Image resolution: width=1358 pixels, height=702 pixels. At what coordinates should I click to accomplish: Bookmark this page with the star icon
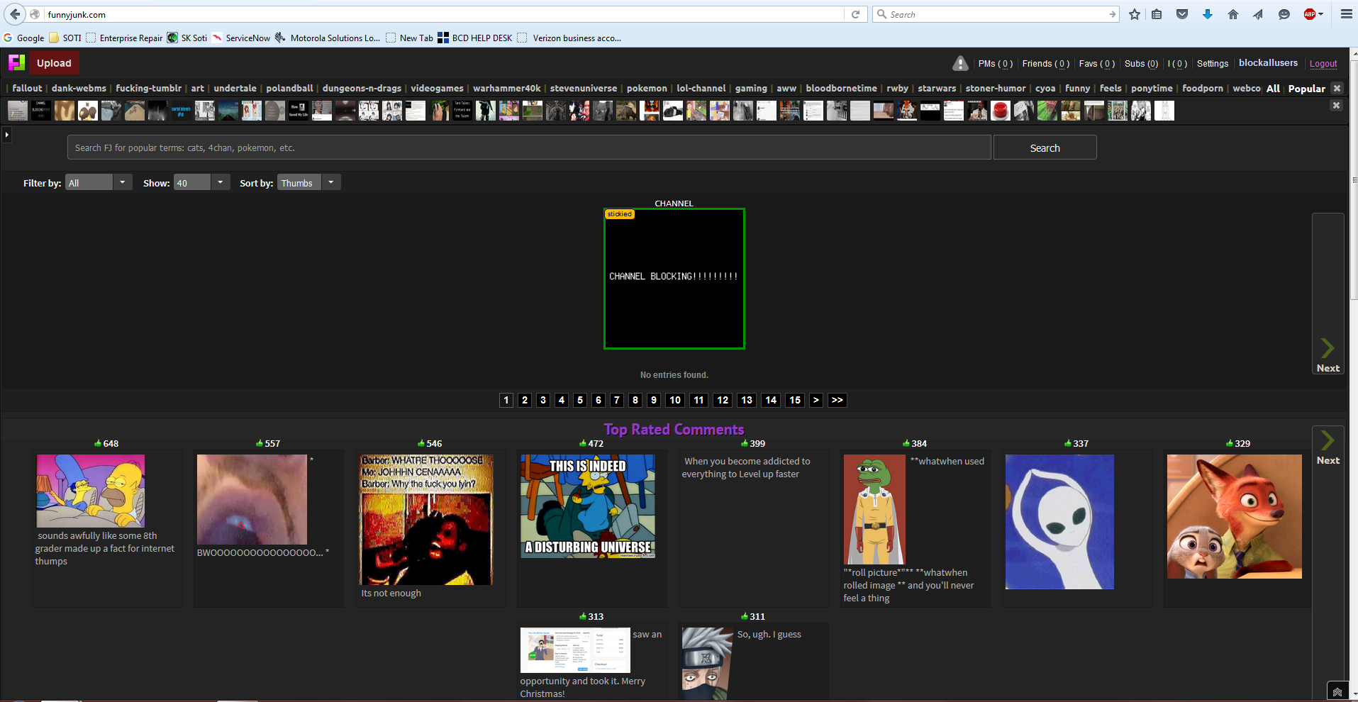[x=1135, y=14]
